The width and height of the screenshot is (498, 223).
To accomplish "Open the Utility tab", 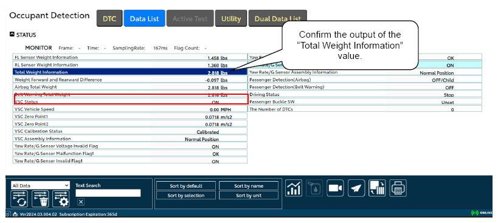I will [x=231, y=18].
